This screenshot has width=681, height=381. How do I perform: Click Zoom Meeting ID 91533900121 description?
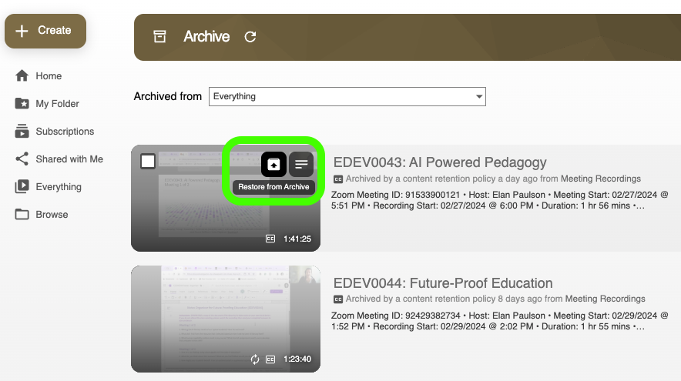499,200
